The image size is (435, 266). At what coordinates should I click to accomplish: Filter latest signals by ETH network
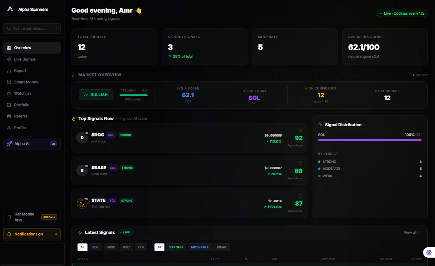click(x=141, y=247)
